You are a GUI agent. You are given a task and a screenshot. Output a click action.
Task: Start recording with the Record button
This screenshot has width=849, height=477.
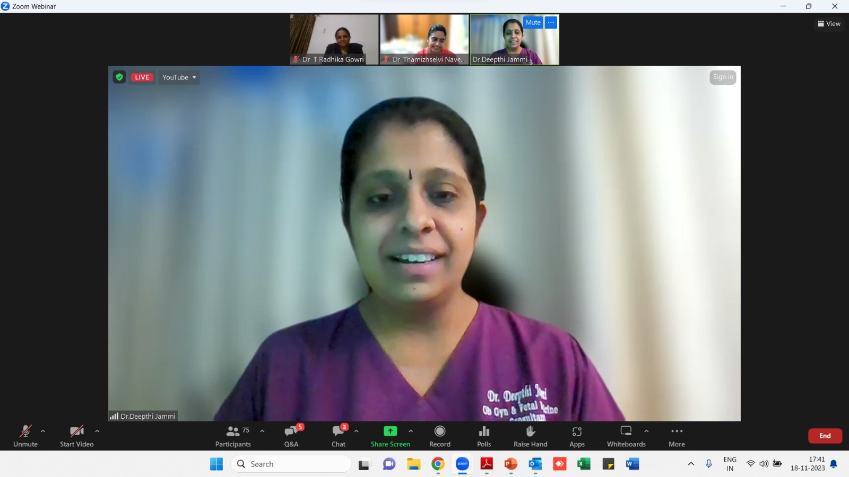[440, 436]
